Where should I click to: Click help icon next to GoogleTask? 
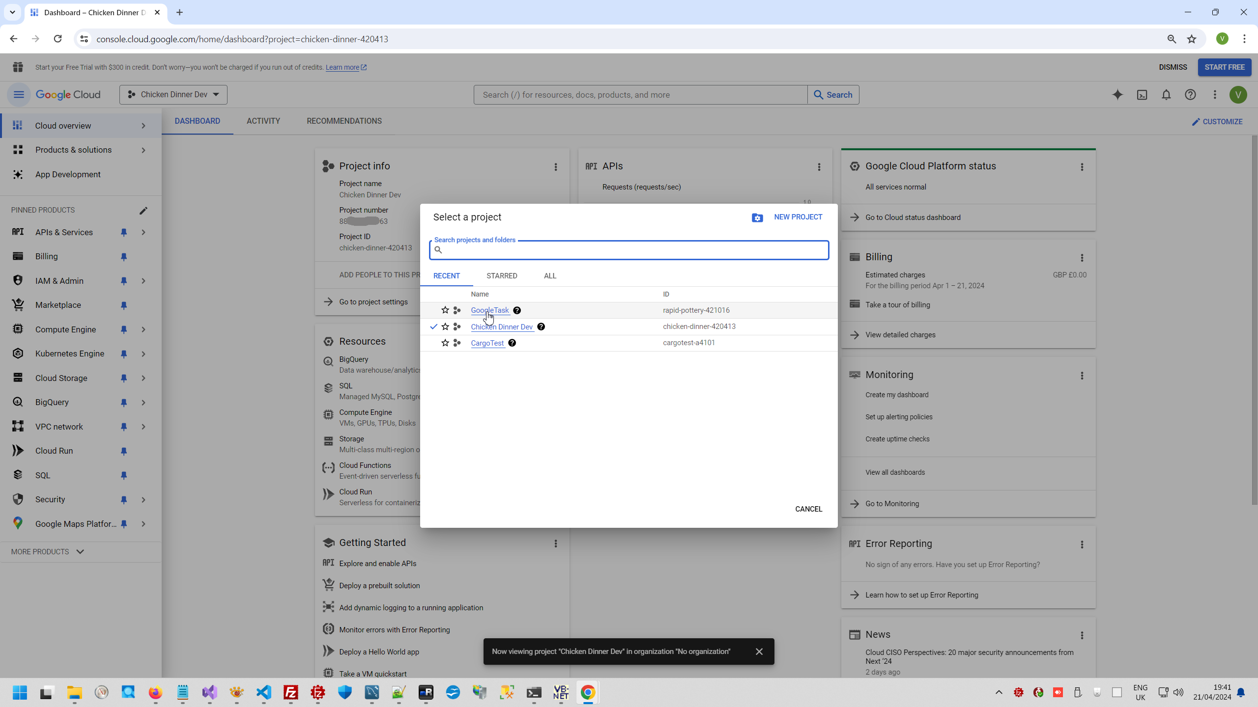click(x=517, y=310)
